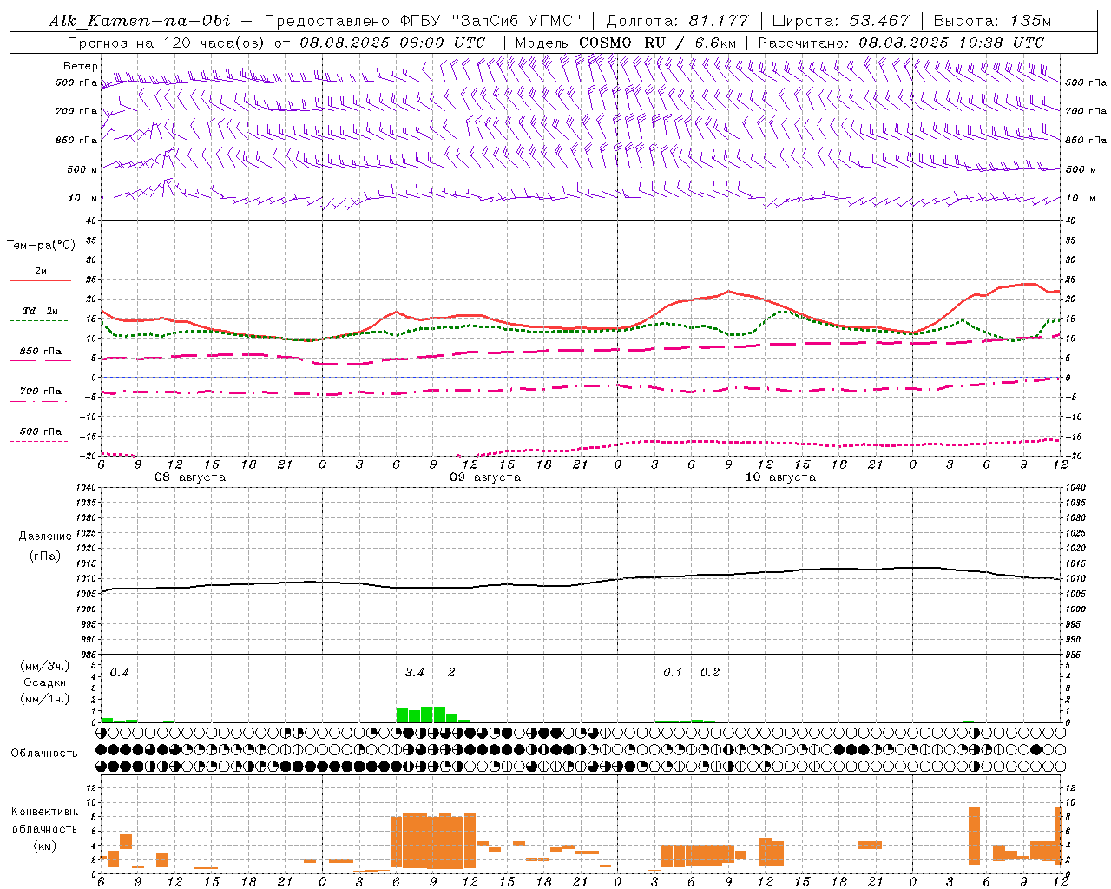The image size is (1111, 889).
Task: Click the 08 августа date label
Action: [x=190, y=477]
